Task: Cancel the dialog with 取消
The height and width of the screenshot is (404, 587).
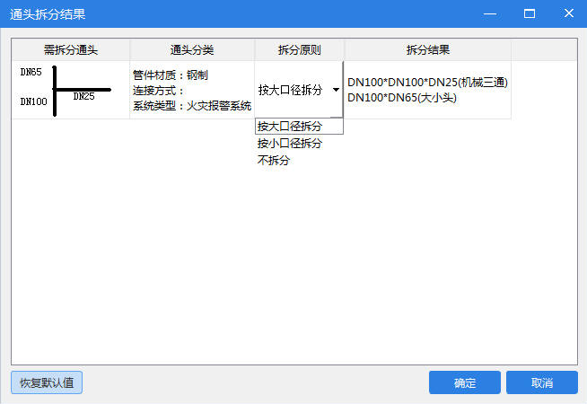Action: tap(541, 382)
